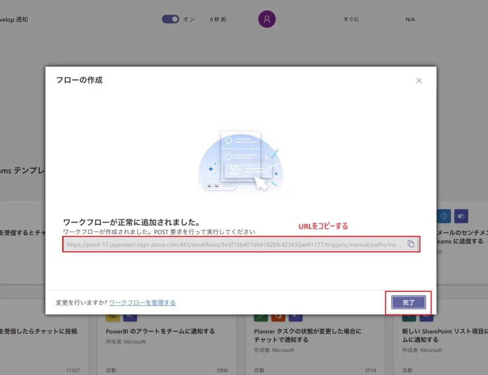Viewport: 488px width, 375px height.
Task: Click the green SharePoint icon on card
Action: [x=409, y=317]
